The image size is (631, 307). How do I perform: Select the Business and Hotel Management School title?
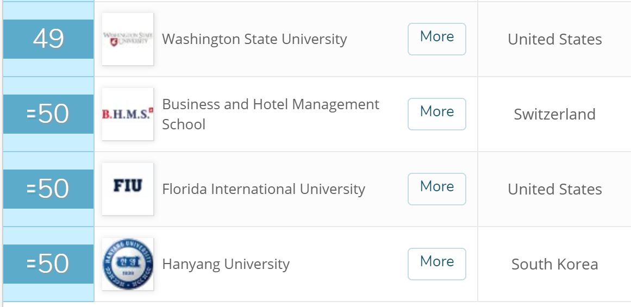[271, 114]
